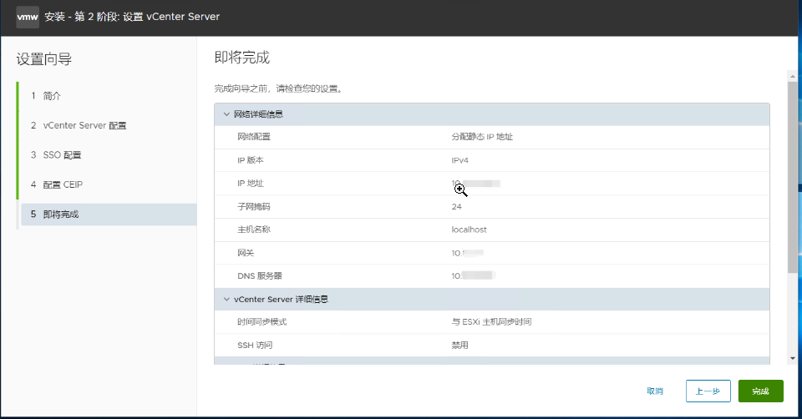
Task: Click the 网络配置 row label
Action: 254,137
